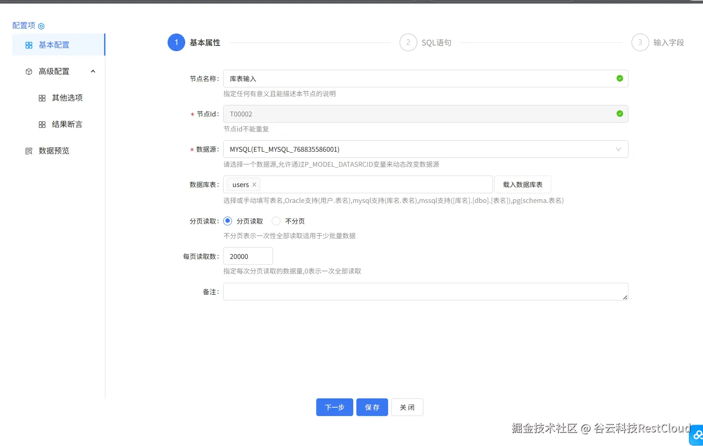
Task: Click the target icon beside 配置项
Action: click(41, 26)
